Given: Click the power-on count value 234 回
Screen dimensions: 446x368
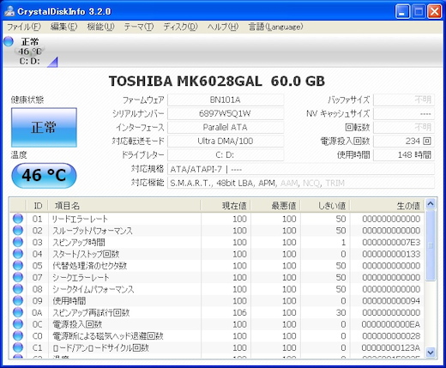Looking at the screenshot, I should (x=404, y=142).
